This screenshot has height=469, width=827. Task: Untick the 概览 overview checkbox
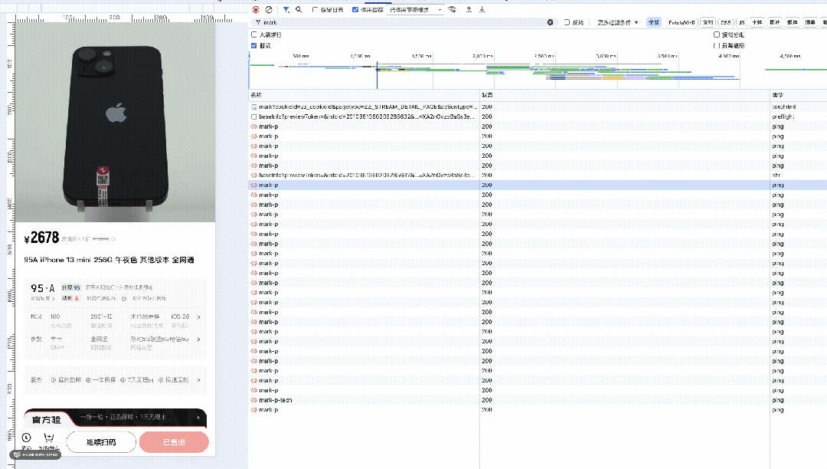click(x=254, y=45)
